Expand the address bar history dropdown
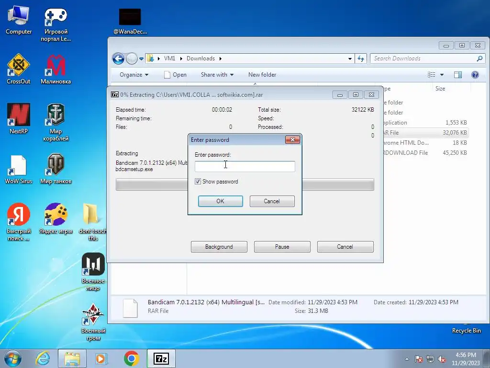490x368 pixels. [x=350, y=58]
